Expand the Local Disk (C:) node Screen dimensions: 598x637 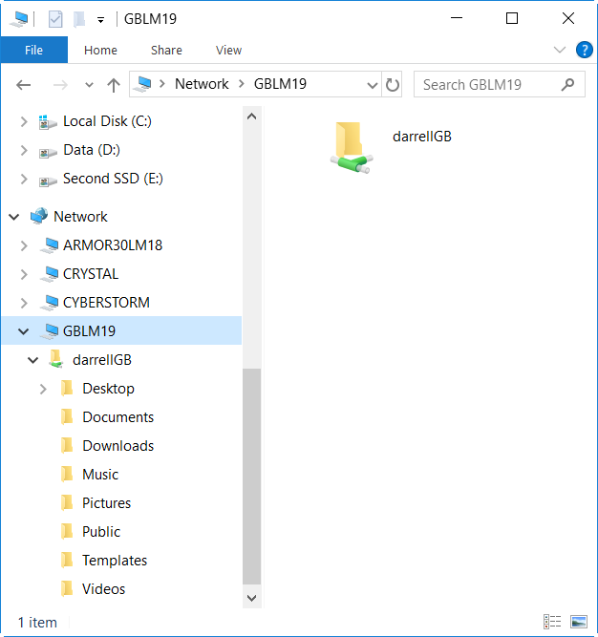(x=24, y=121)
